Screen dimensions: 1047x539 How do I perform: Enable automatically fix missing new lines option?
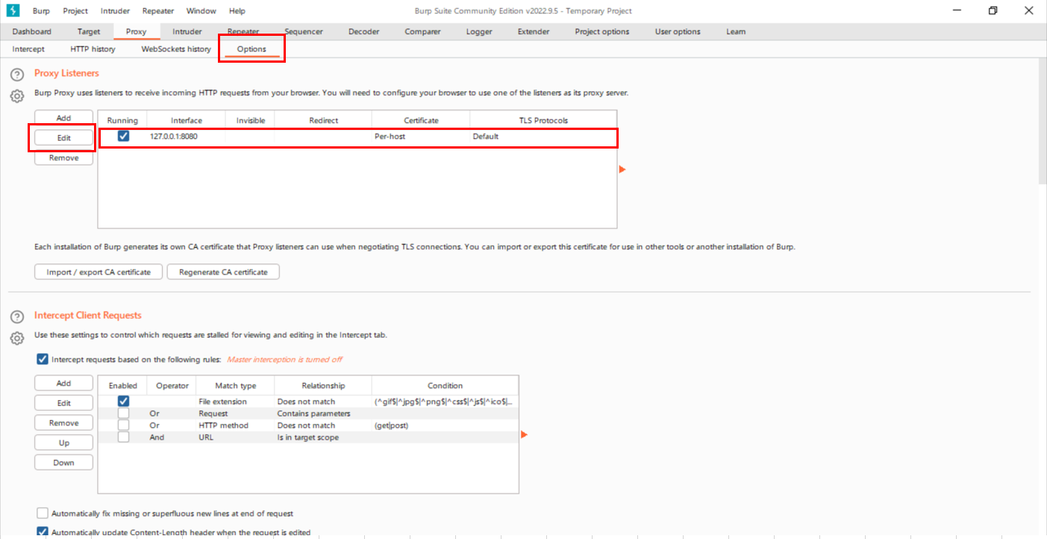[43, 514]
